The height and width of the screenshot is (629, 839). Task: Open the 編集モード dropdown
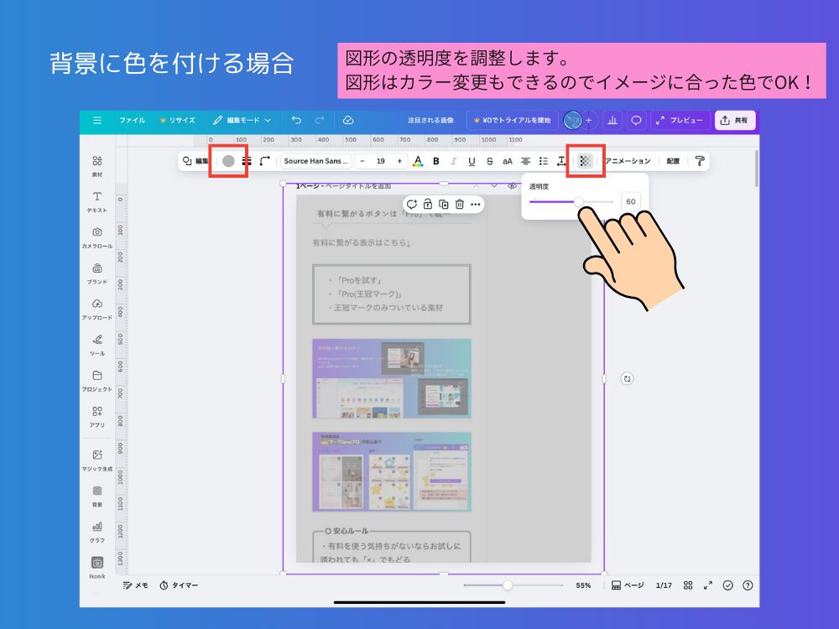click(242, 120)
